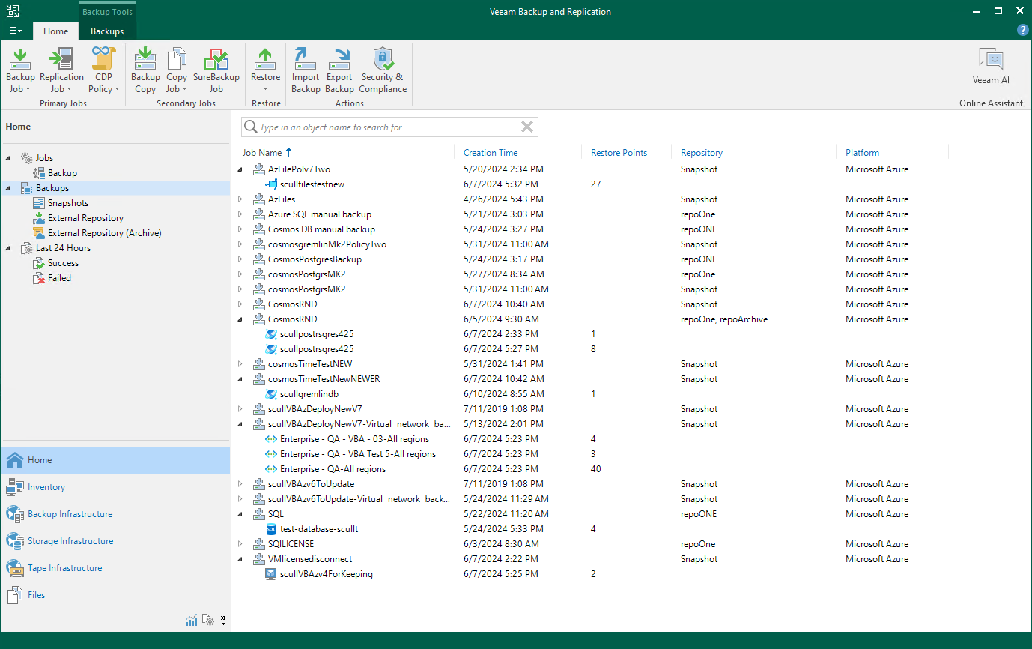Show more navigation buttons with the chevron

pyautogui.click(x=223, y=620)
